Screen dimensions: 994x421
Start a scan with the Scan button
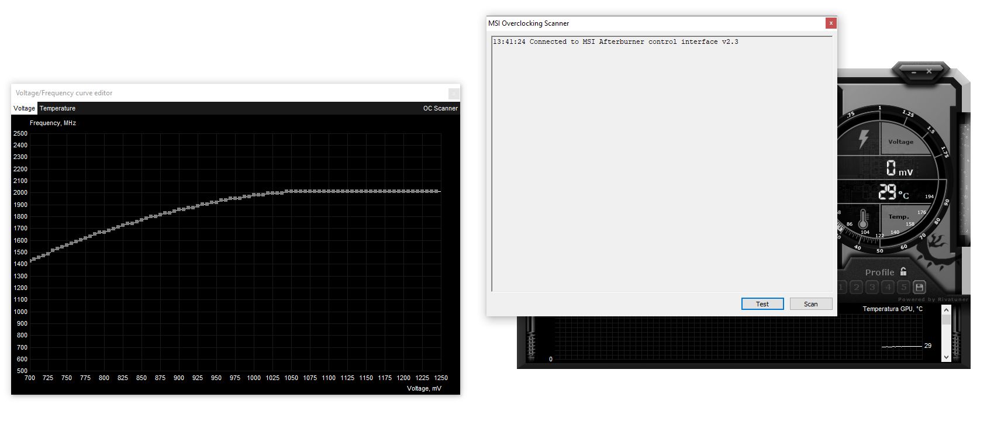[811, 304]
